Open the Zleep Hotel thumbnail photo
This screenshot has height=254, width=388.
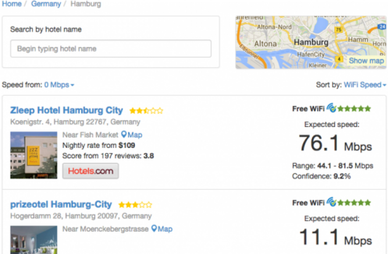coord(33,155)
